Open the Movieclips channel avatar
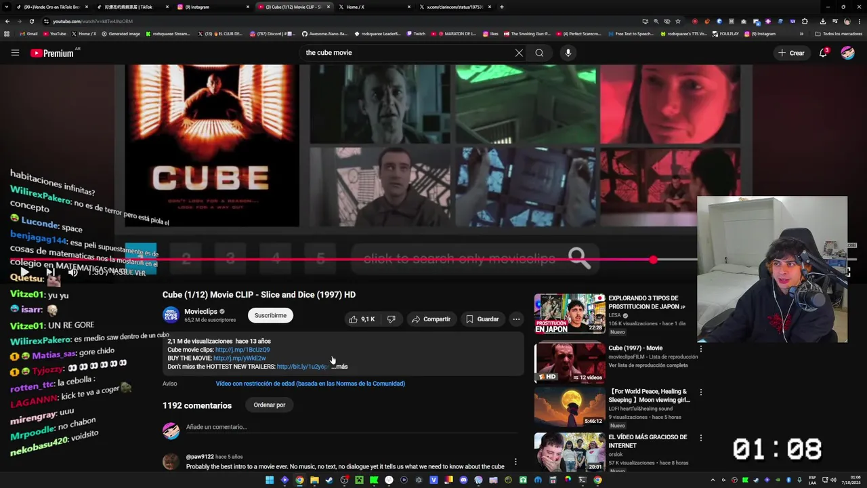This screenshot has height=488, width=867. [171, 315]
